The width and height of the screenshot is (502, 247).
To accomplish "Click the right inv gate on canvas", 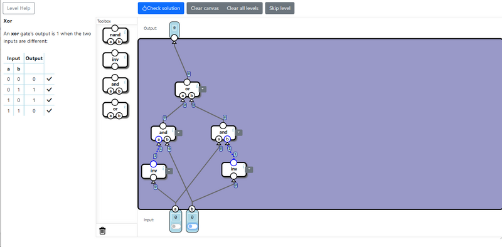I will pos(233,169).
